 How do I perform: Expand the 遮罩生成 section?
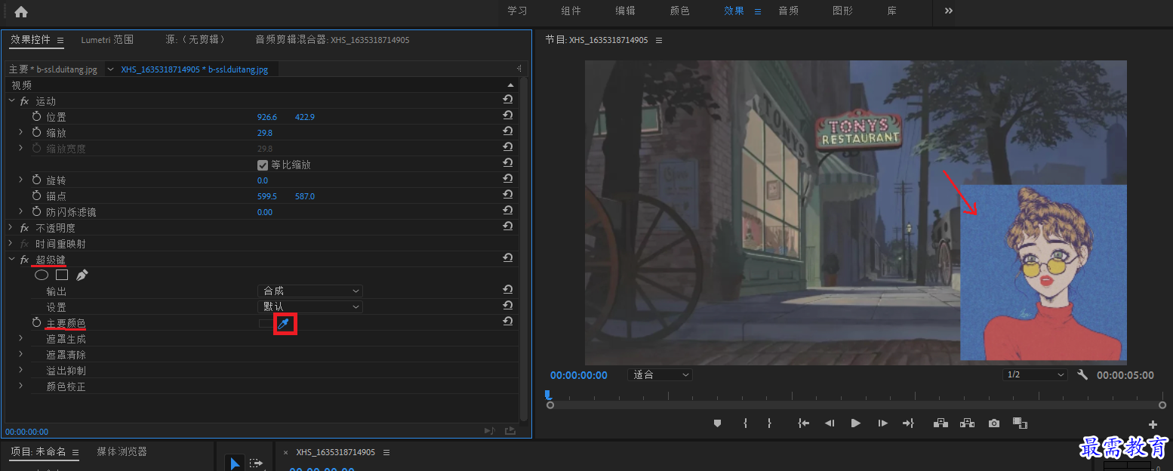coord(21,339)
